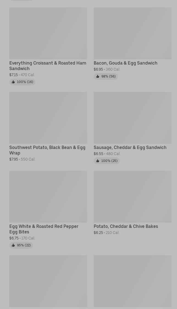
Task: Open the Potato, Cheddar & Chive Bakes title
Action: (x=126, y=226)
